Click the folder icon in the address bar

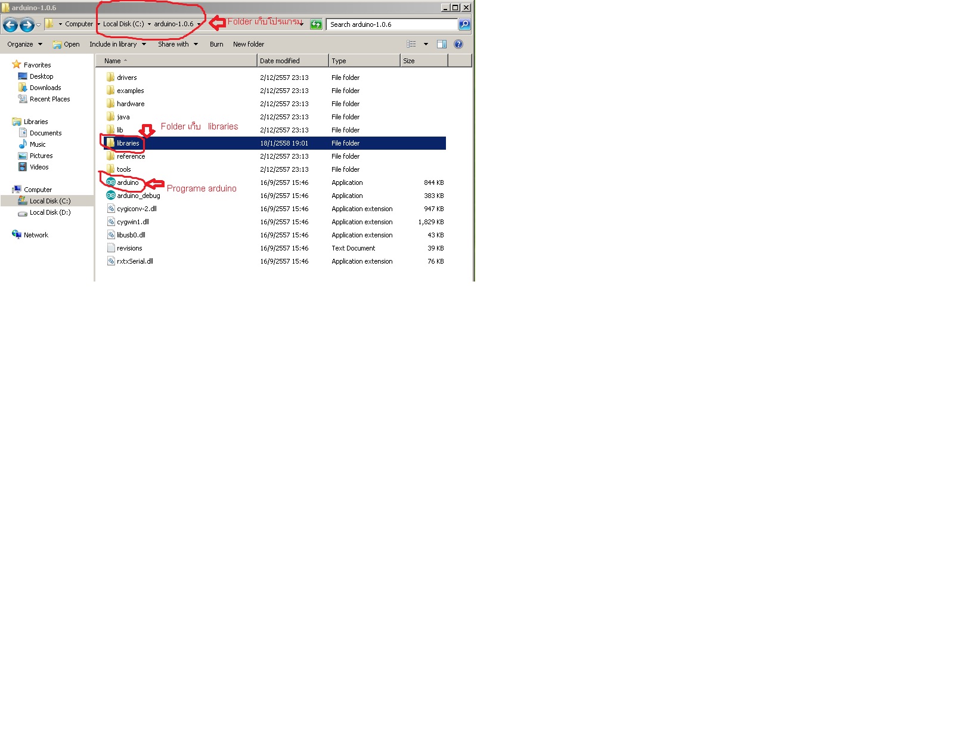50,24
